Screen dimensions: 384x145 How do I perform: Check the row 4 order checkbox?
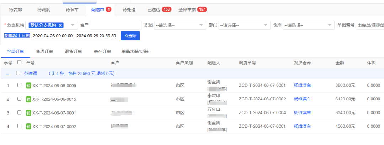tap(19, 126)
